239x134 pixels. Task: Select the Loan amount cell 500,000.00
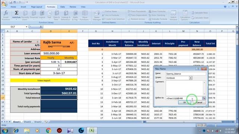coord(59,54)
